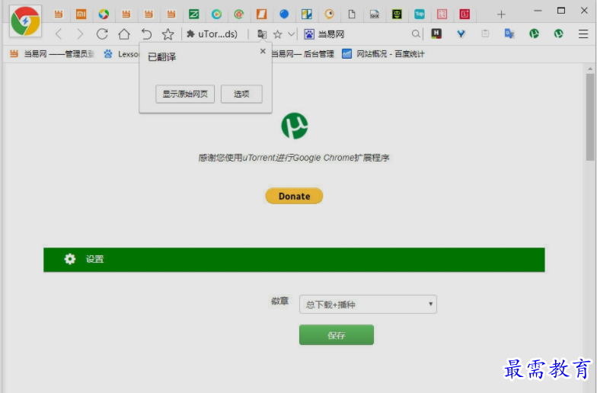This screenshot has width=597, height=393.
Task: Open 当易网—管理员 bookmark
Action: tap(52, 54)
